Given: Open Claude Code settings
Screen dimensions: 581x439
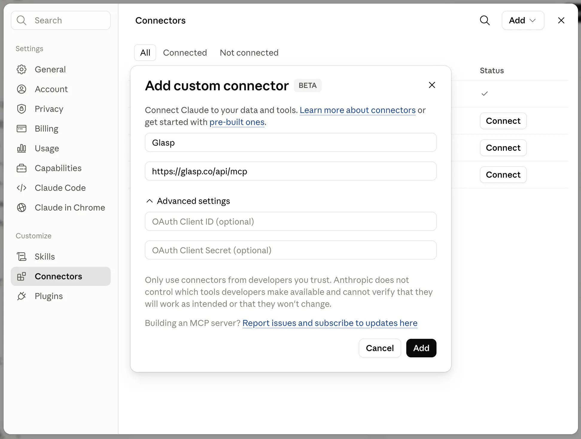Looking at the screenshot, I should click(x=61, y=188).
